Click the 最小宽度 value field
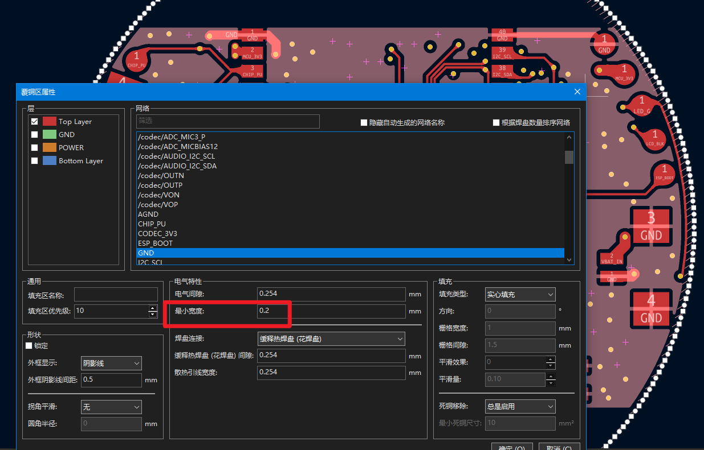The width and height of the screenshot is (704, 450). tap(331, 311)
